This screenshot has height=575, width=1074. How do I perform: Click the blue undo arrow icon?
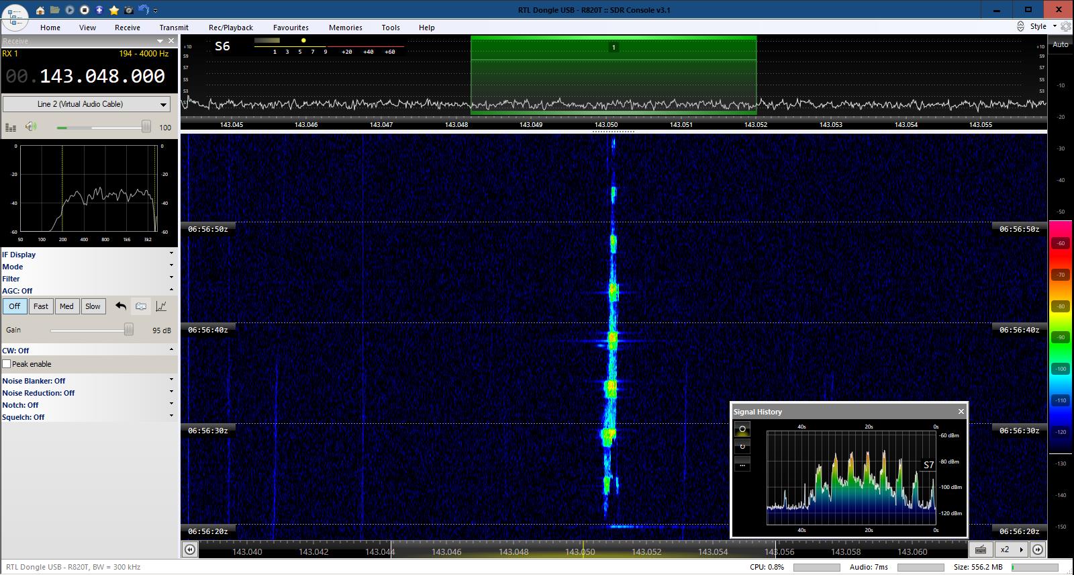[144, 10]
